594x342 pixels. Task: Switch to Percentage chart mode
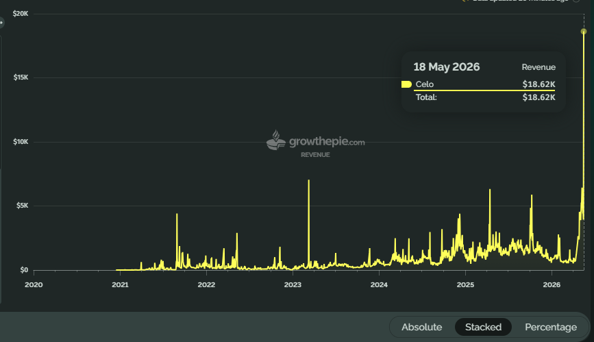550,327
